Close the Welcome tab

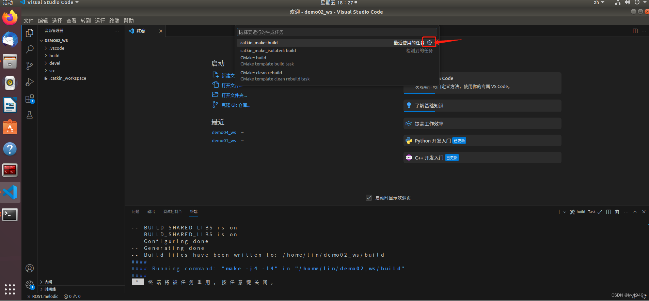pos(161,31)
